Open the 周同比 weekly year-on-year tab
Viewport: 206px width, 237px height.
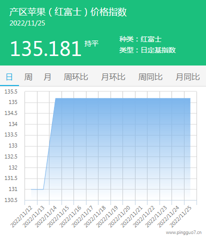(150, 77)
